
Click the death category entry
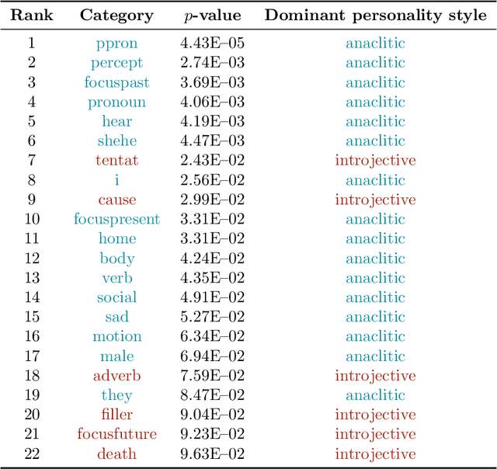tap(116, 453)
